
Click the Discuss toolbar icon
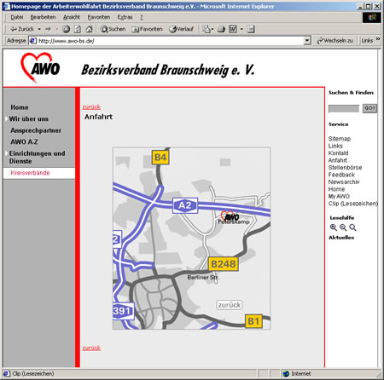(x=251, y=29)
